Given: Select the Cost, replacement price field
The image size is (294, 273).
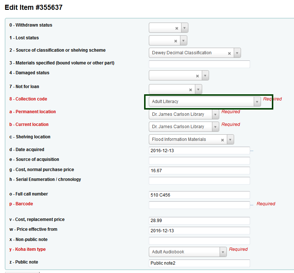Looking at the screenshot, I should click(199, 221).
